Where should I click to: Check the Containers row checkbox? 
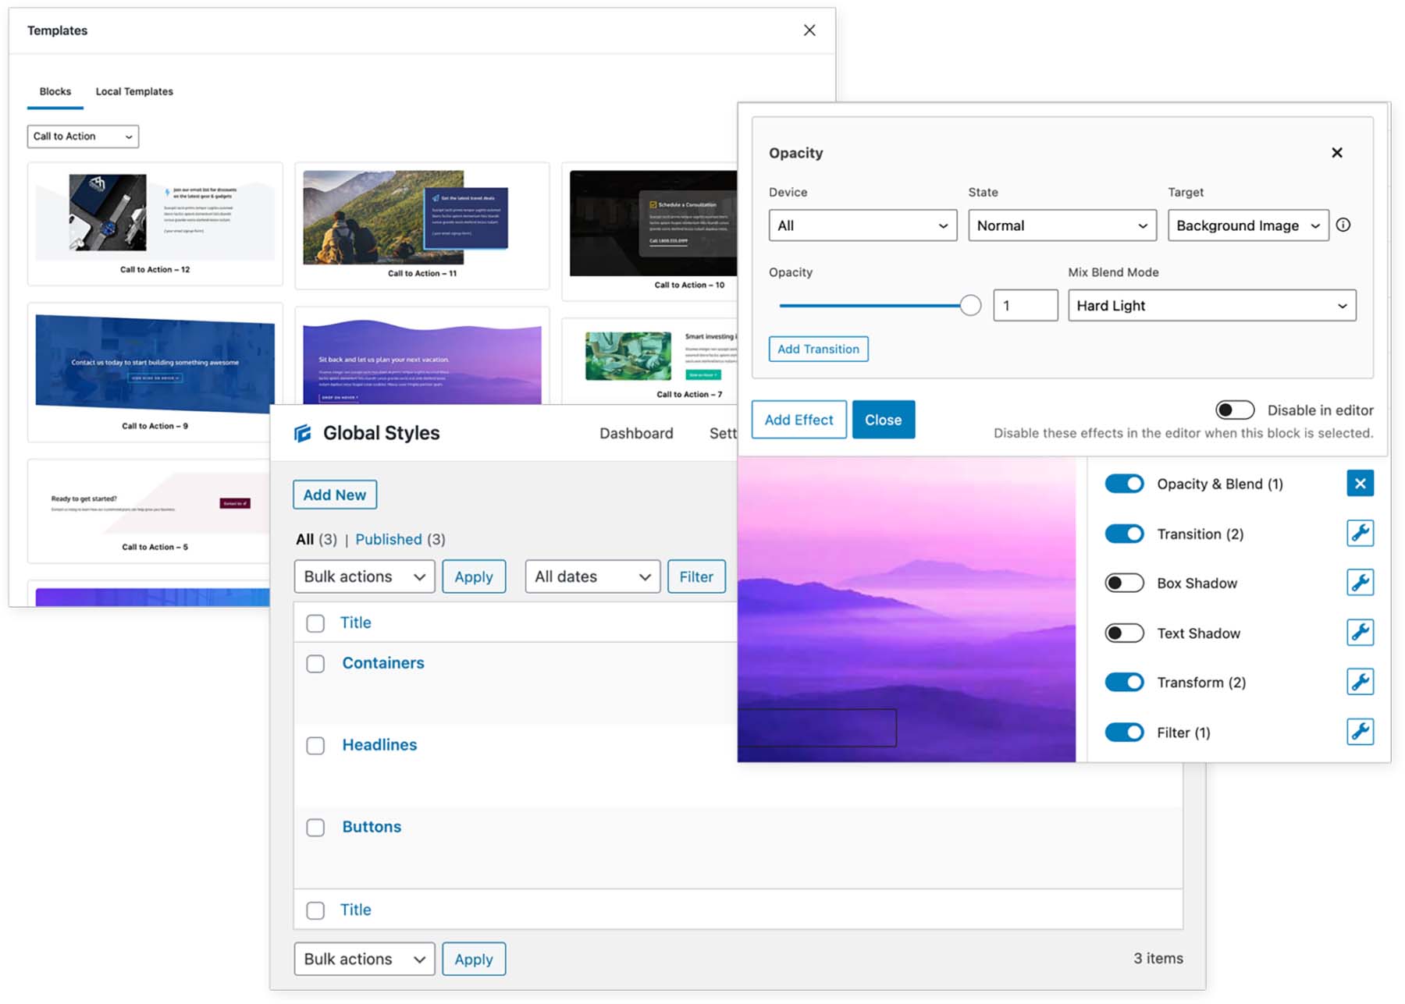(315, 664)
